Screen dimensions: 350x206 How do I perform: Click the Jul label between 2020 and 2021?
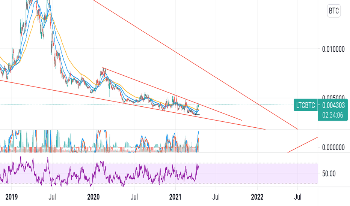tap(134, 197)
